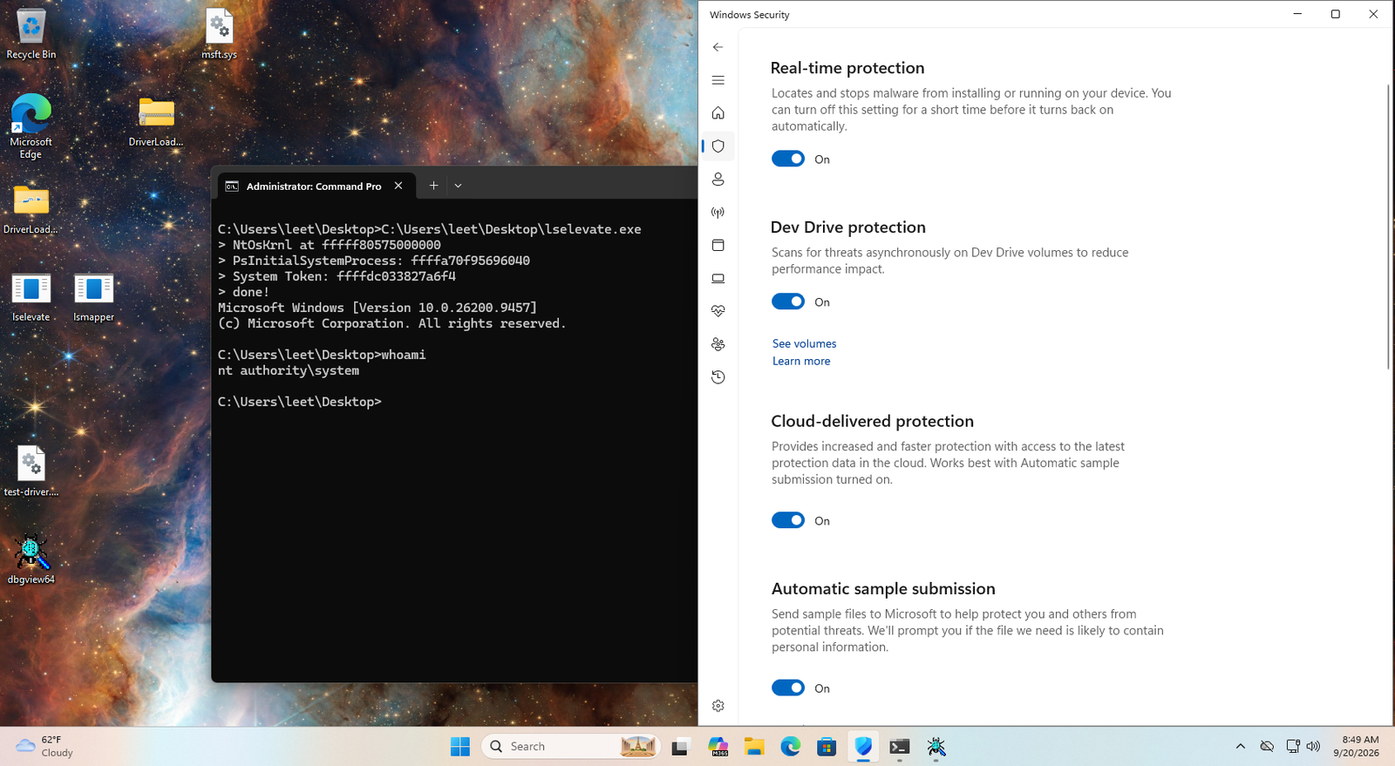Select the test-driver file on desktop
The image size is (1395, 766).
[31, 471]
